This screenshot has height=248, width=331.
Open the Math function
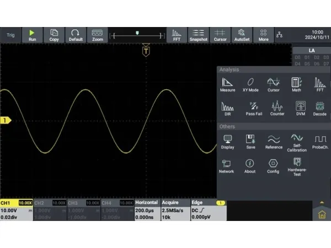(x=296, y=84)
